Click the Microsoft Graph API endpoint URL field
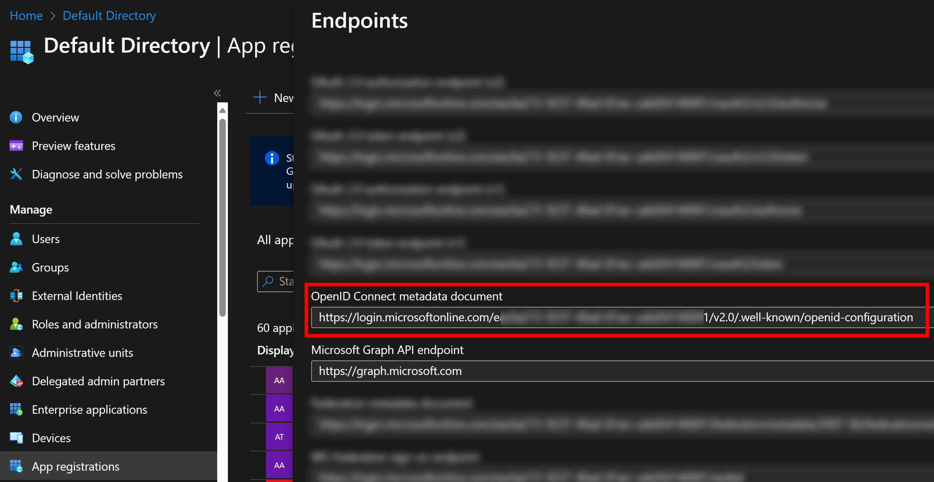The image size is (934, 482). tap(622, 371)
